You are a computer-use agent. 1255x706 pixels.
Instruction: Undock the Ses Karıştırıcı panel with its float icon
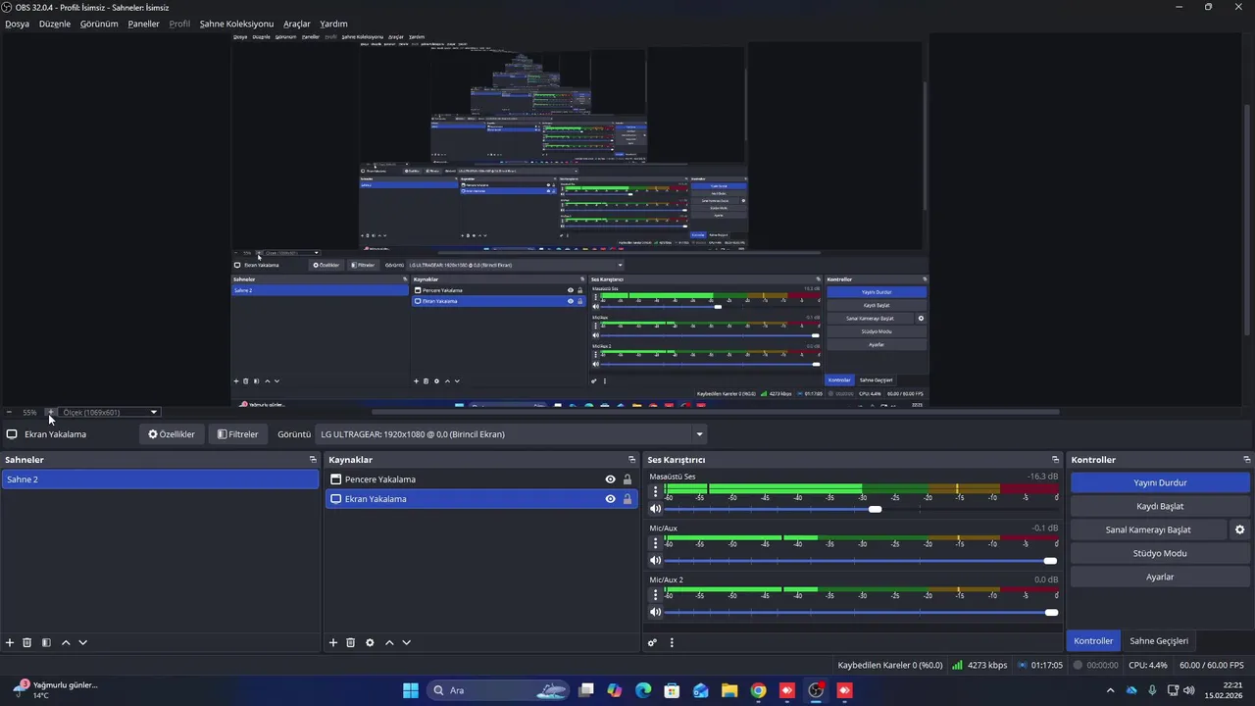point(1055,459)
